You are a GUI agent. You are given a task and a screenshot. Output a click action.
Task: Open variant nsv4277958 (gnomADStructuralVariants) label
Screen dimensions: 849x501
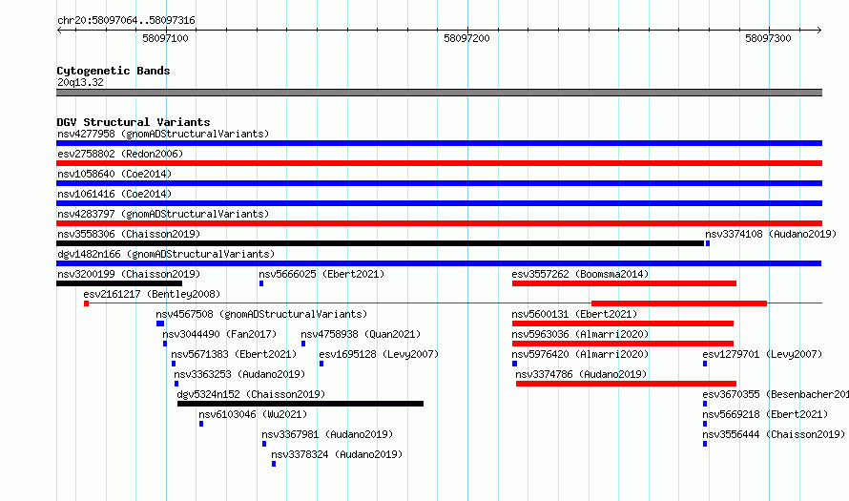click(x=163, y=134)
